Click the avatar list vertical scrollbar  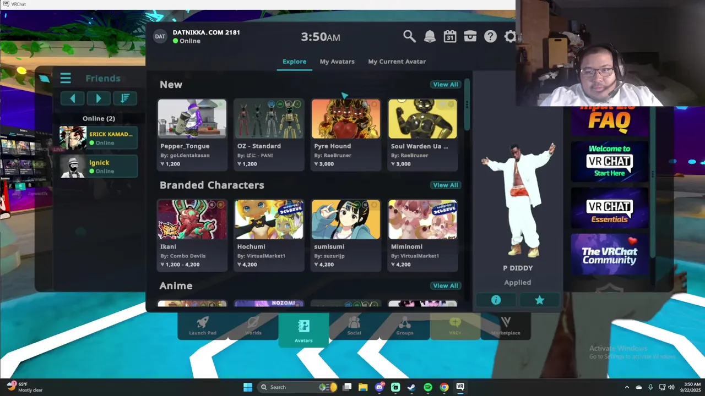467,105
